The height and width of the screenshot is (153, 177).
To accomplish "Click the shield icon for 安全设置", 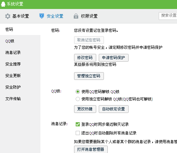I will pos(42,16).
